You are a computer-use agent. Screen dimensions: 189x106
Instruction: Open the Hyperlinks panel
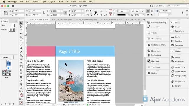156,51
